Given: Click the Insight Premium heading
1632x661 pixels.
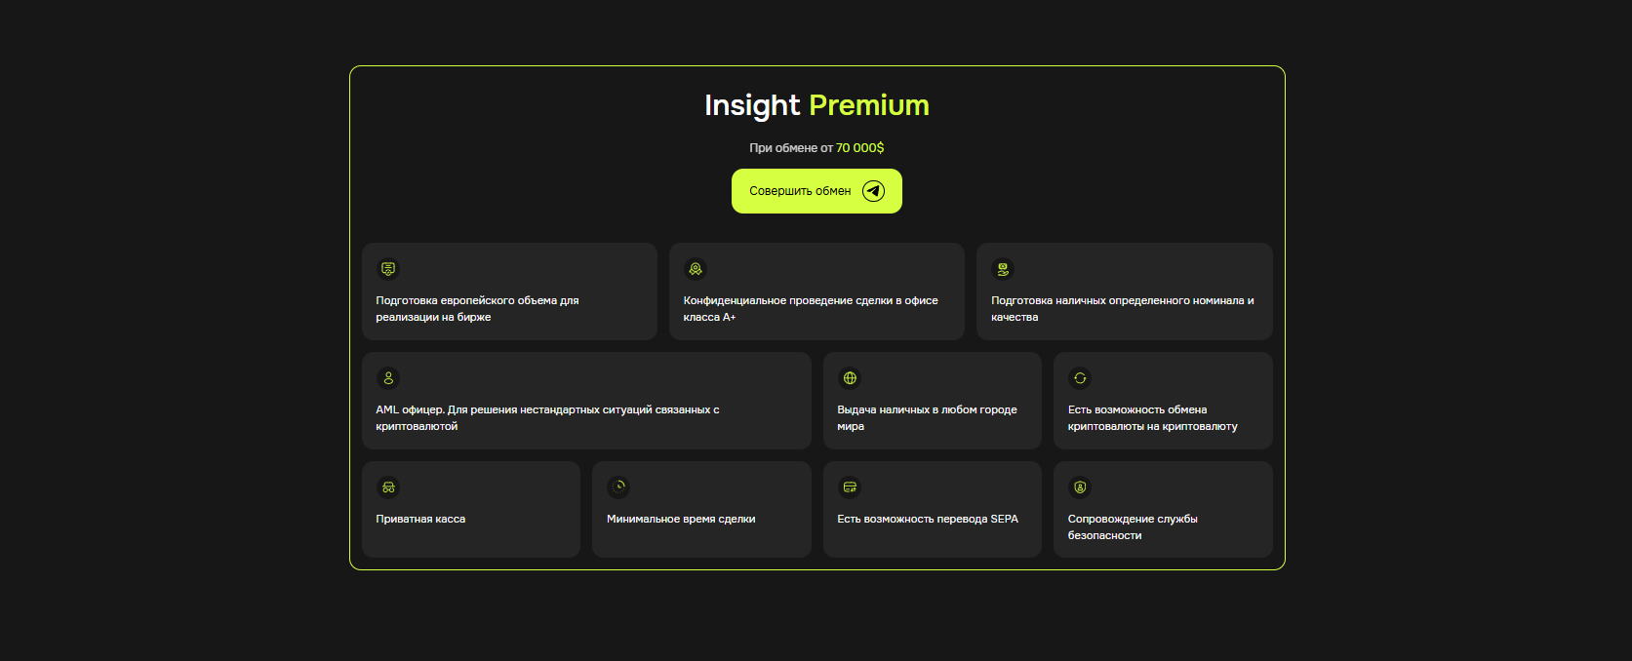Looking at the screenshot, I should pos(816,105).
